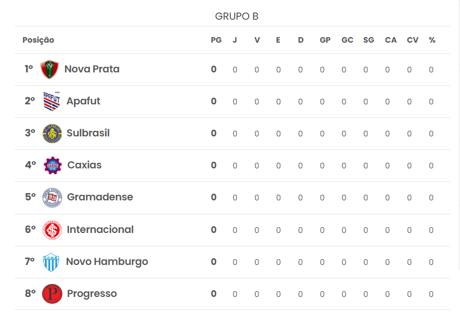This screenshot has height=325, width=460.
Task: Open the Nova Prata team name
Action: (92, 69)
